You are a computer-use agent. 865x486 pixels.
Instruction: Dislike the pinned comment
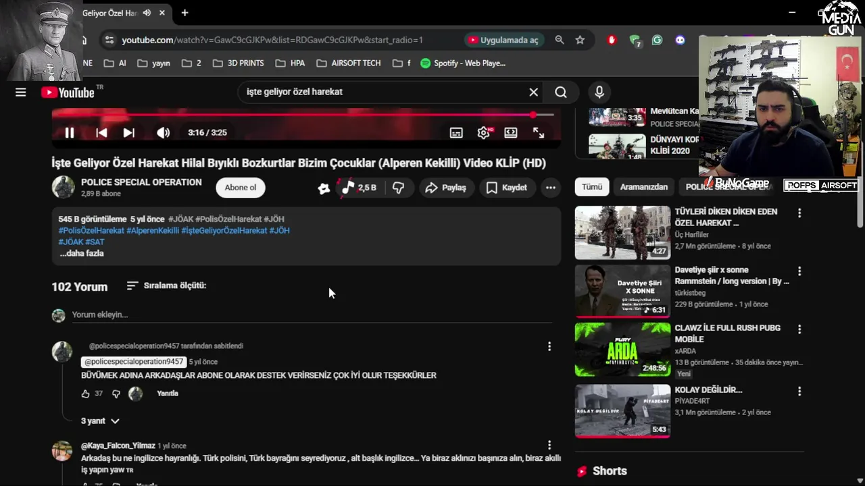pos(116,394)
